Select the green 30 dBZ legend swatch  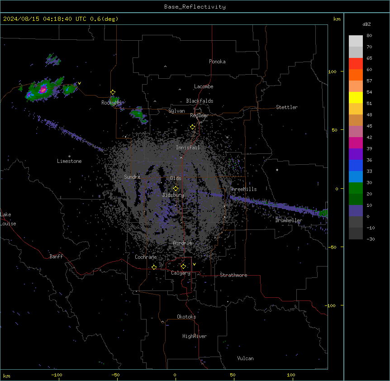(356, 188)
